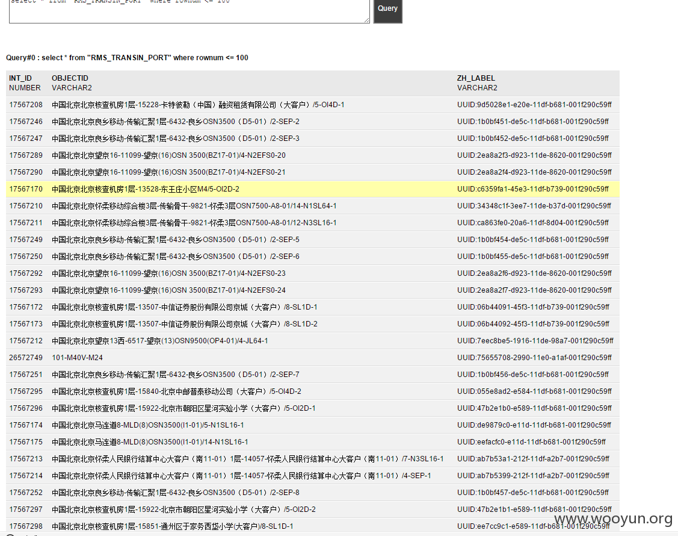
Task: Select INT_ID cell 17567213
Action: [x=26, y=460]
